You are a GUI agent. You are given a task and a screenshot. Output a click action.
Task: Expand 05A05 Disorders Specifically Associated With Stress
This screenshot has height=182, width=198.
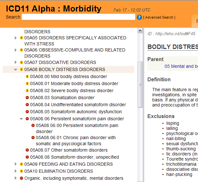pos(15,38)
